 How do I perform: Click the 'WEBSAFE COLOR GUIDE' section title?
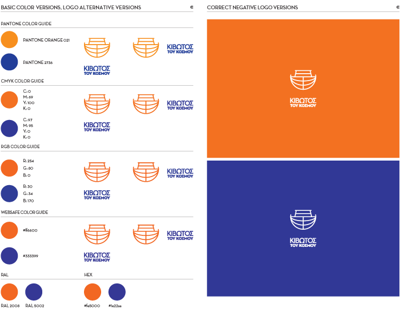(x=25, y=212)
